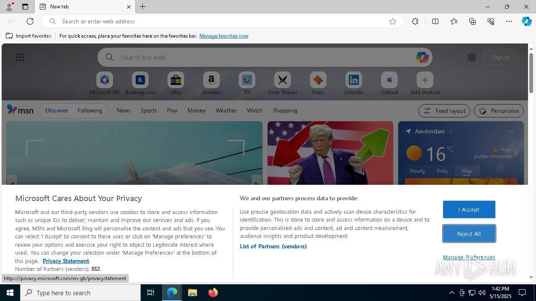This screenshot has width=536, height=301.
Task: Open Booking.com shortcut
Action: [140, 84]
